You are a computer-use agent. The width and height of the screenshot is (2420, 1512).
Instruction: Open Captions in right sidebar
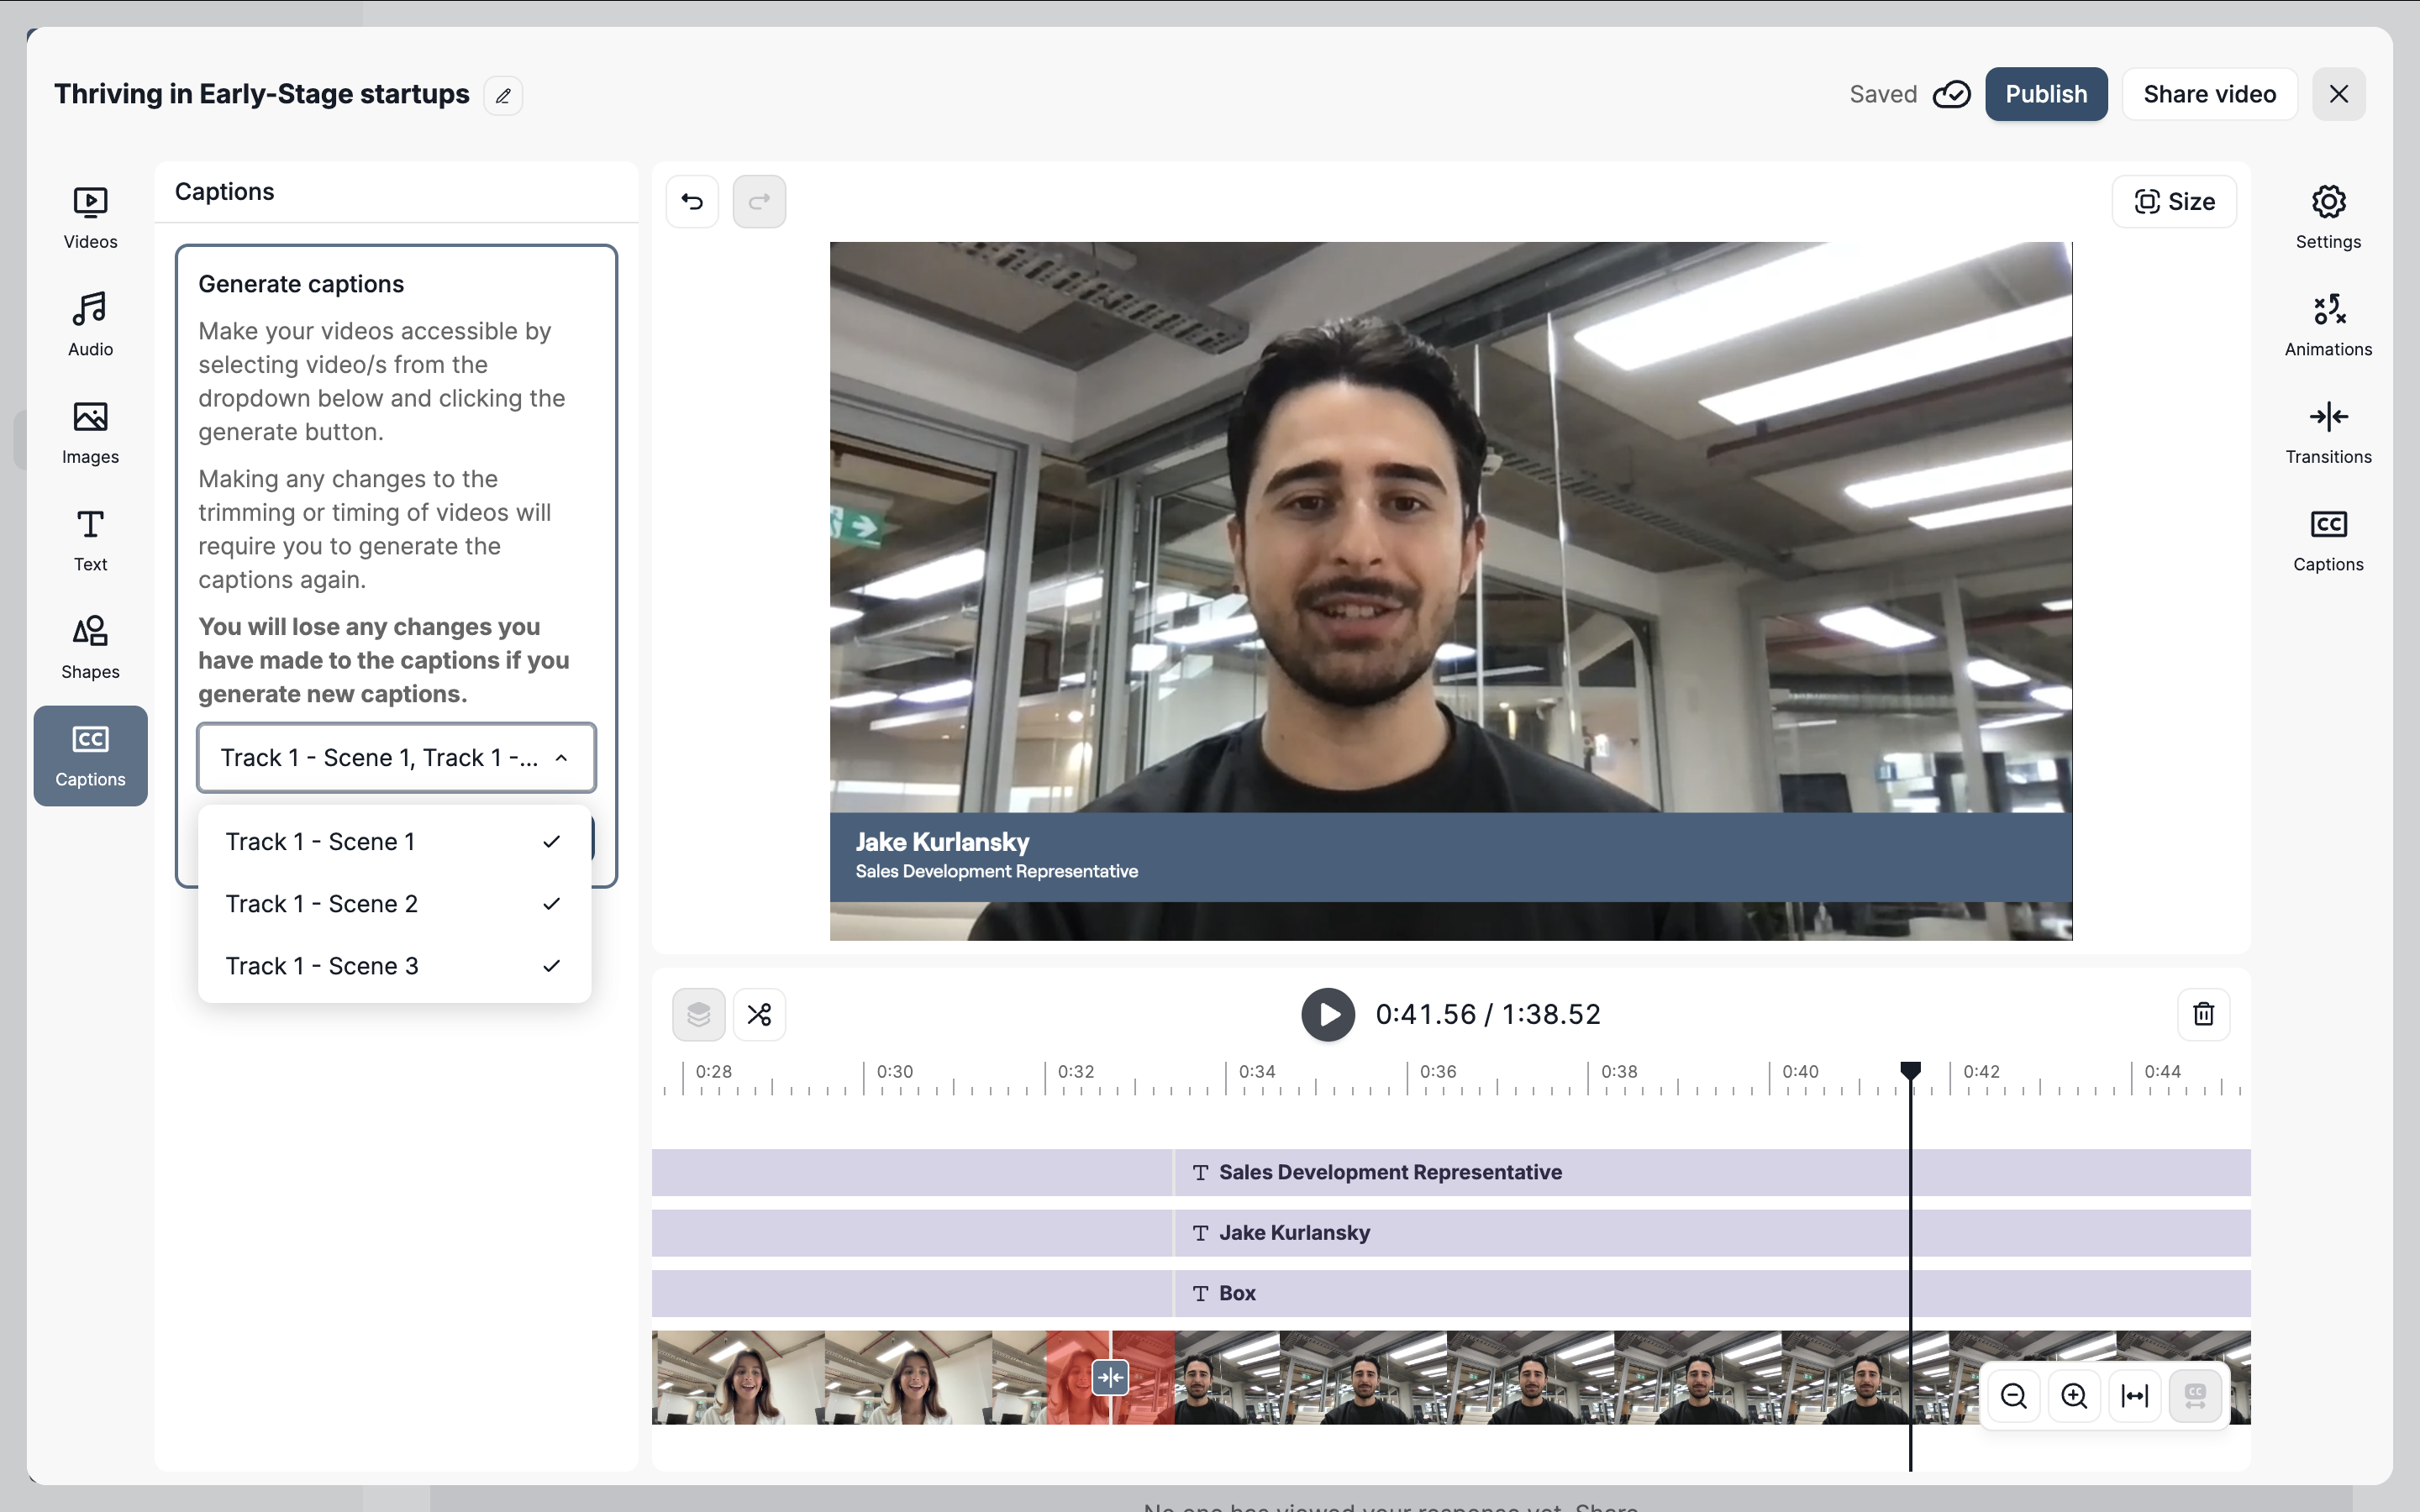[x=2328, y=540]
